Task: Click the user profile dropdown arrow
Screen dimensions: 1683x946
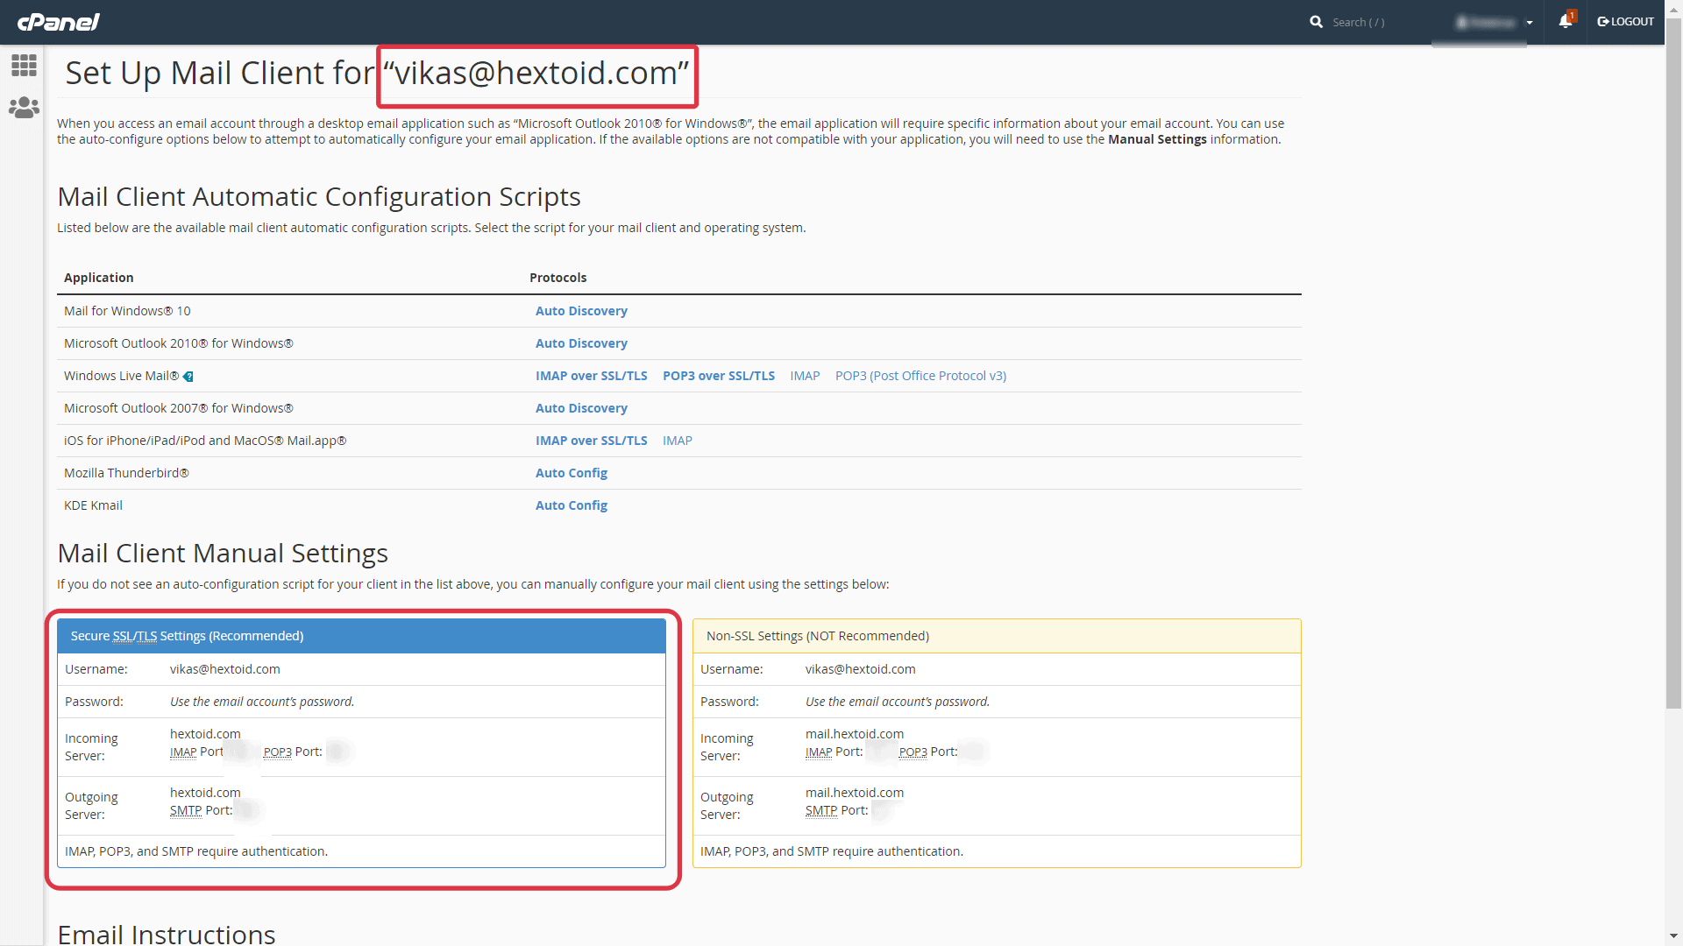Action: click(1528, 22)
